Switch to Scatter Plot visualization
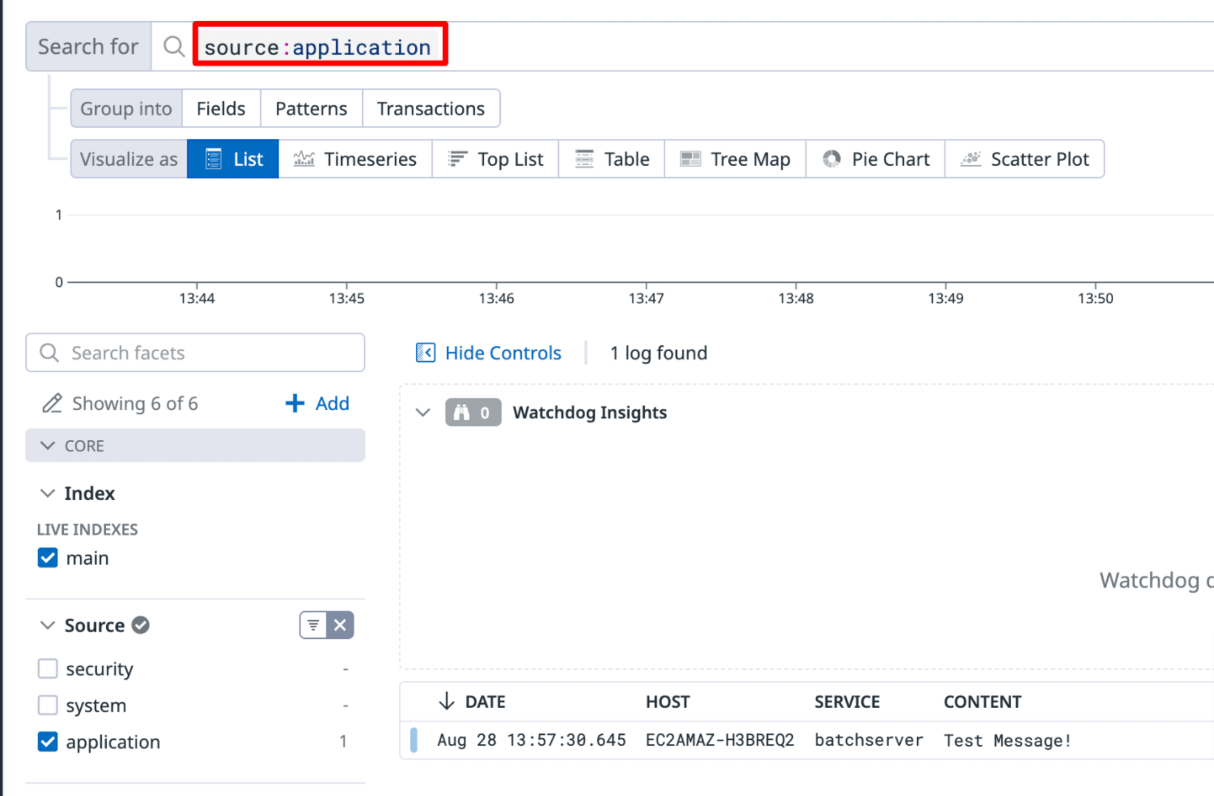 click(1025, 159)
